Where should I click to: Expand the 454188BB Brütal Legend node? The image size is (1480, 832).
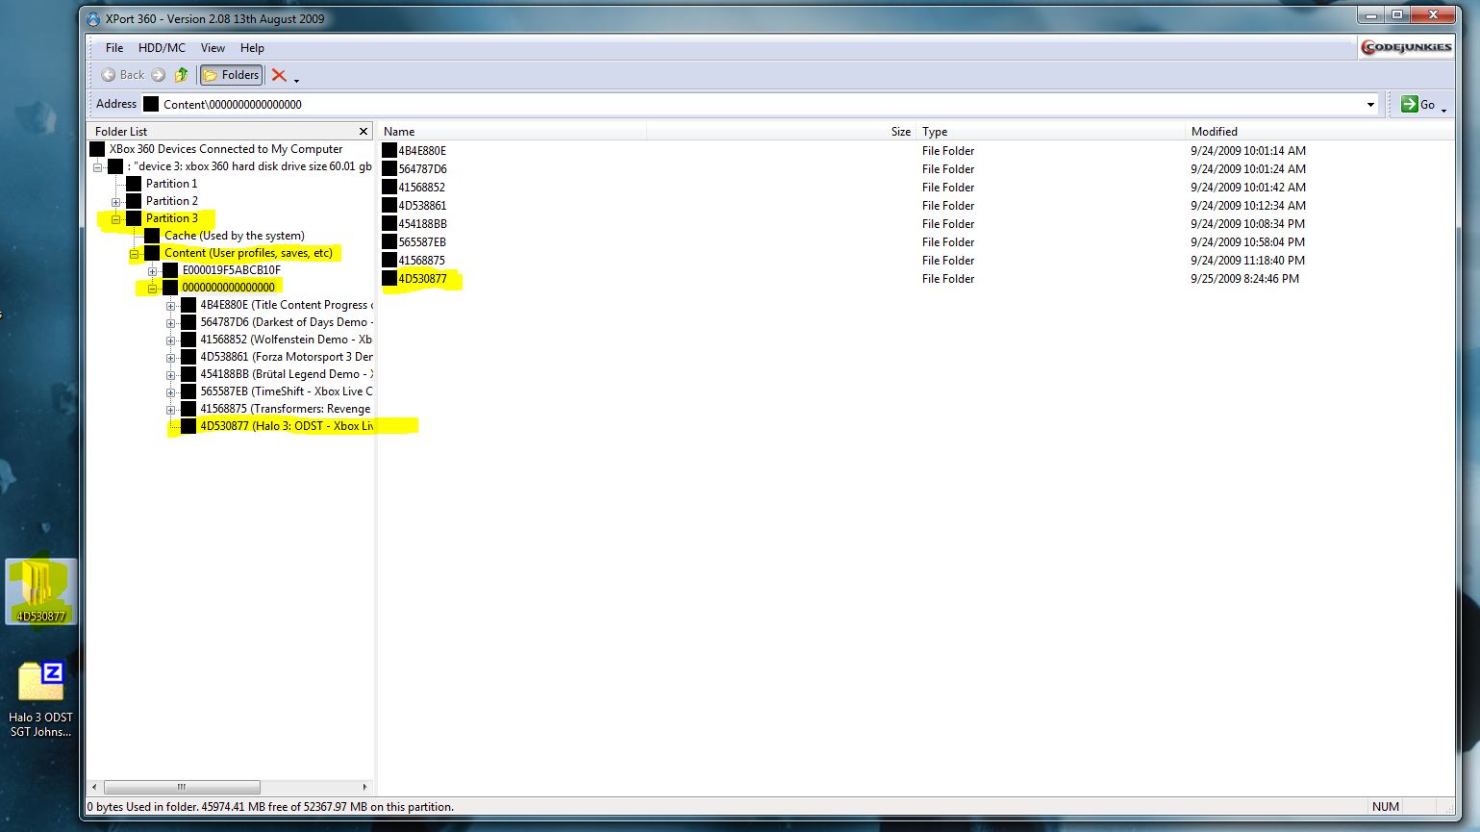tap(170, 375)
